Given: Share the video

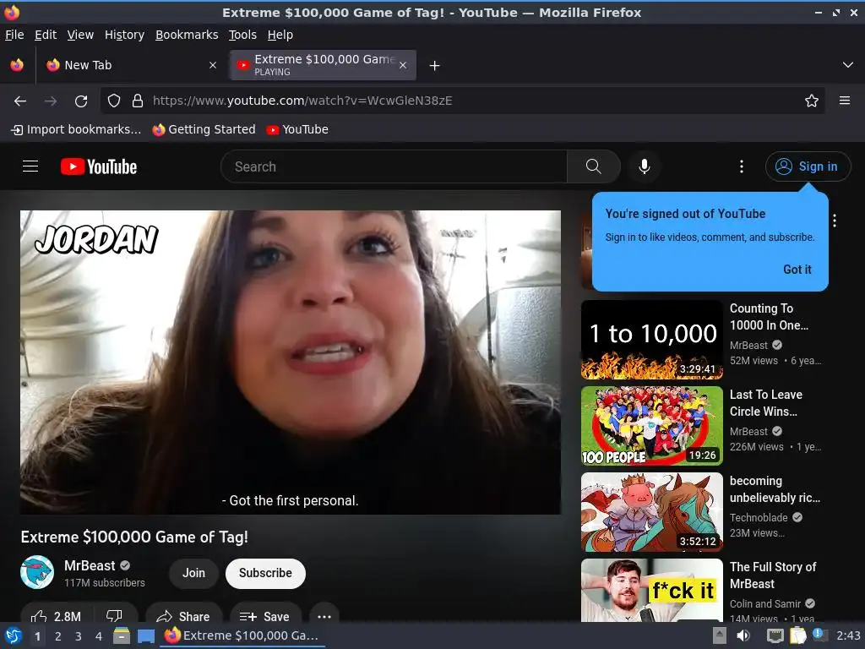Looking at the screenshot, I should (183, 616).
